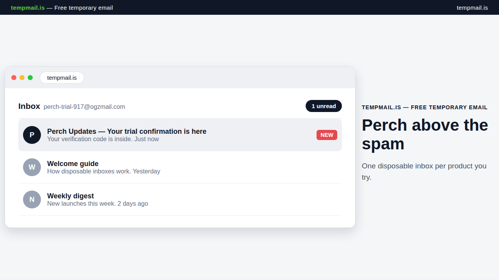This screenshot has width=499, height=280.
Task: Select the perch-trial-917@ogzmail.com address
Action: [84, 107]
